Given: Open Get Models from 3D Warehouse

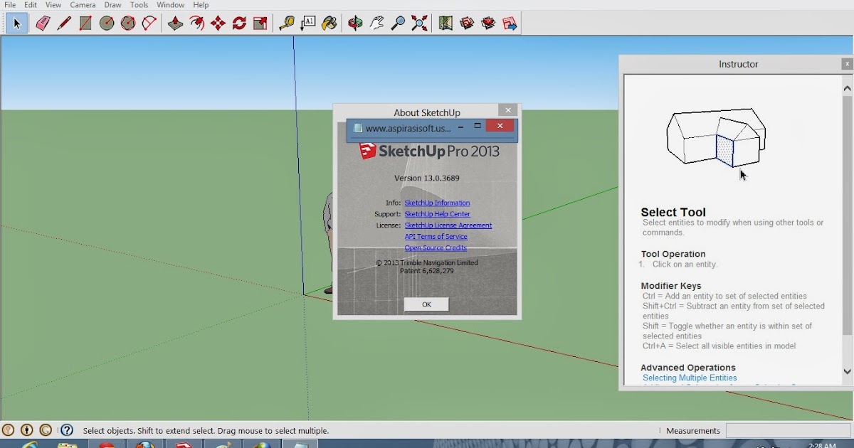Looking at the screenshot, I should coord(467,23).
